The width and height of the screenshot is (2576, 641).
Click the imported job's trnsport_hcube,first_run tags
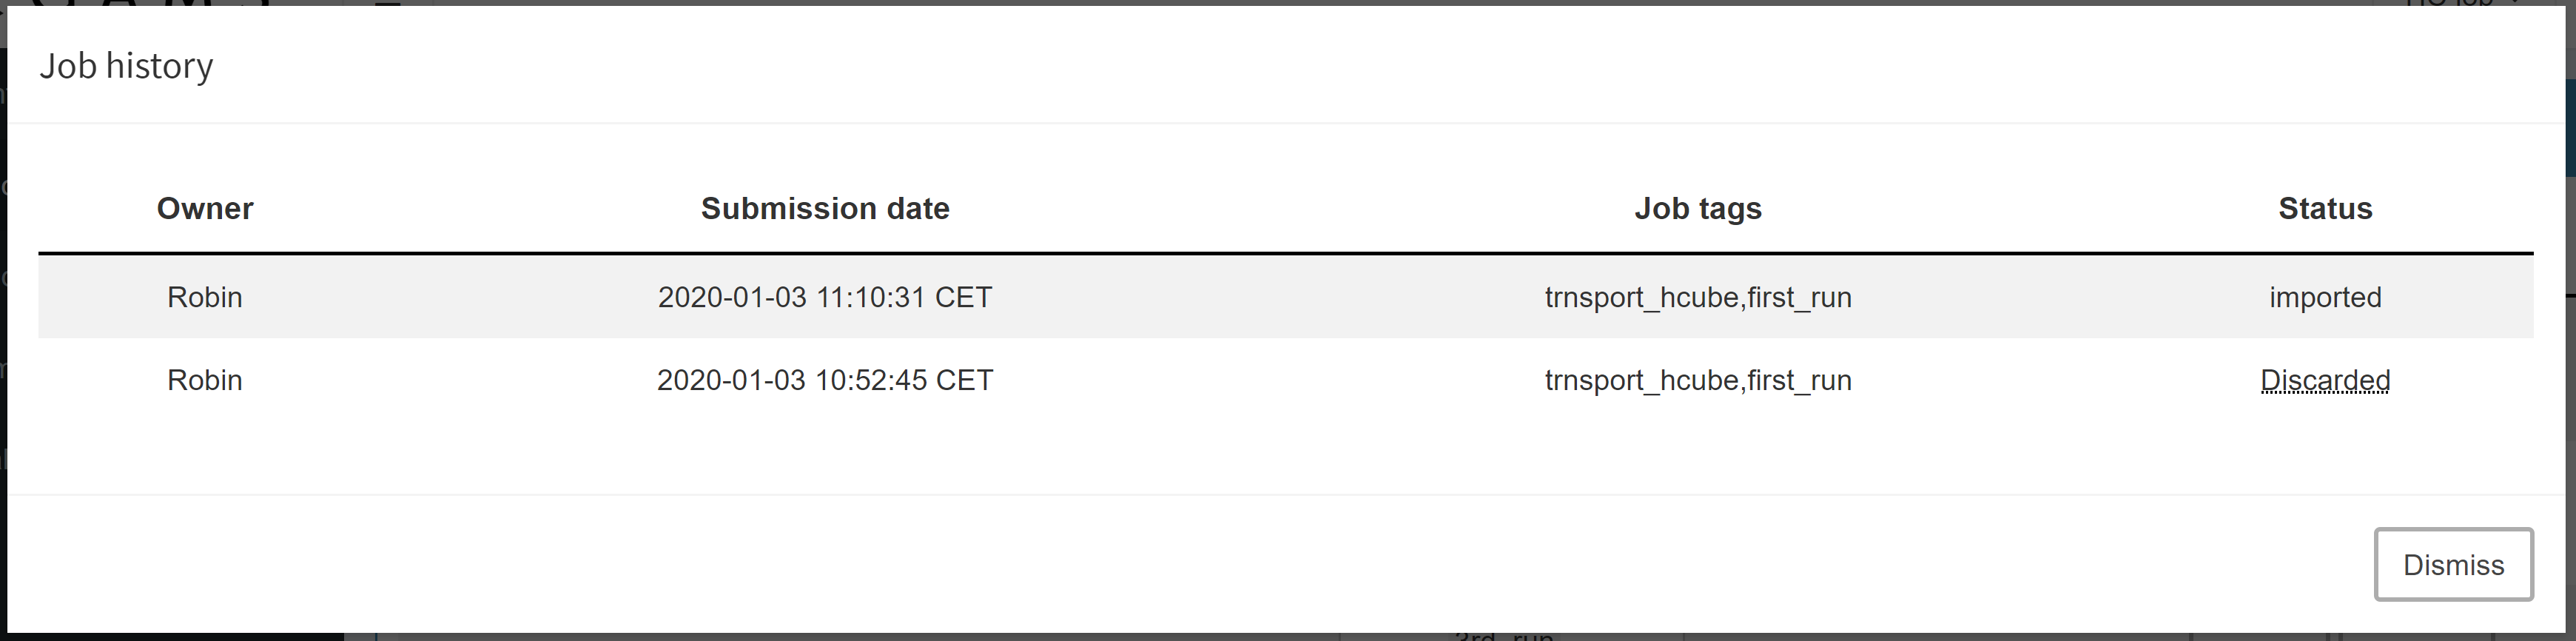coord(1698,298)
